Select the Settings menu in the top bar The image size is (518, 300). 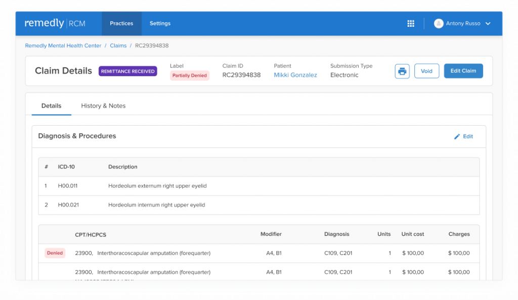[x=160, y=23]
